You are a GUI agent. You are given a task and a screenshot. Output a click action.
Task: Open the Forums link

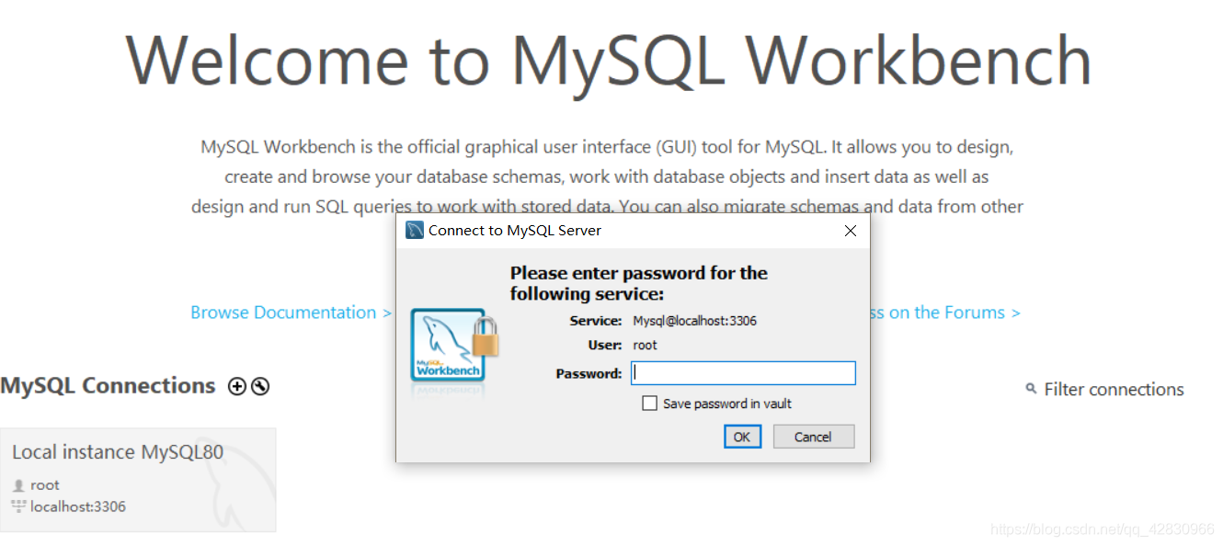pyautogui.click(x=945, y=313)
